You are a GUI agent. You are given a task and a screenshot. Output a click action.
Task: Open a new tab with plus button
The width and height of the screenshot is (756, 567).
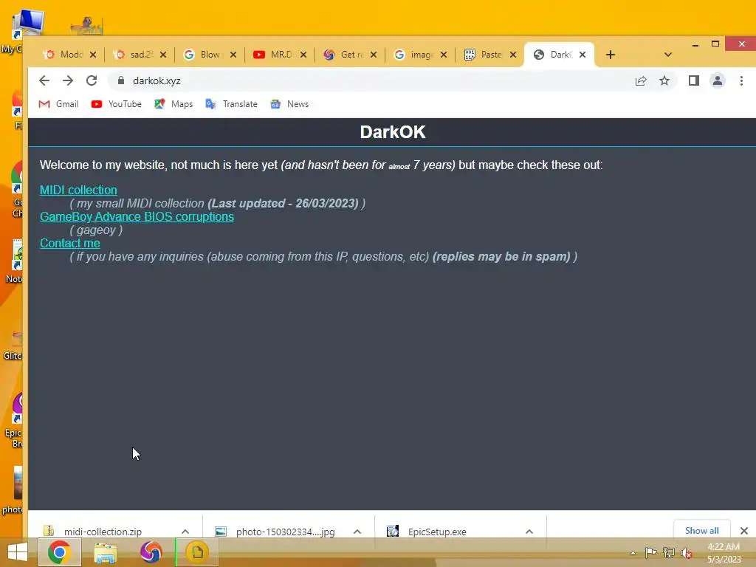pyautogui.click(x=611, y=55)
